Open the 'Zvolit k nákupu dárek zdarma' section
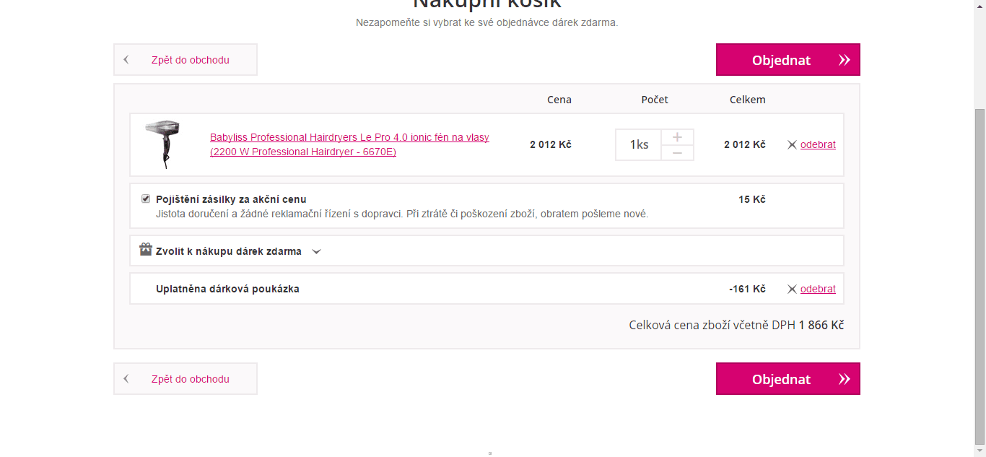 [229, 251]
